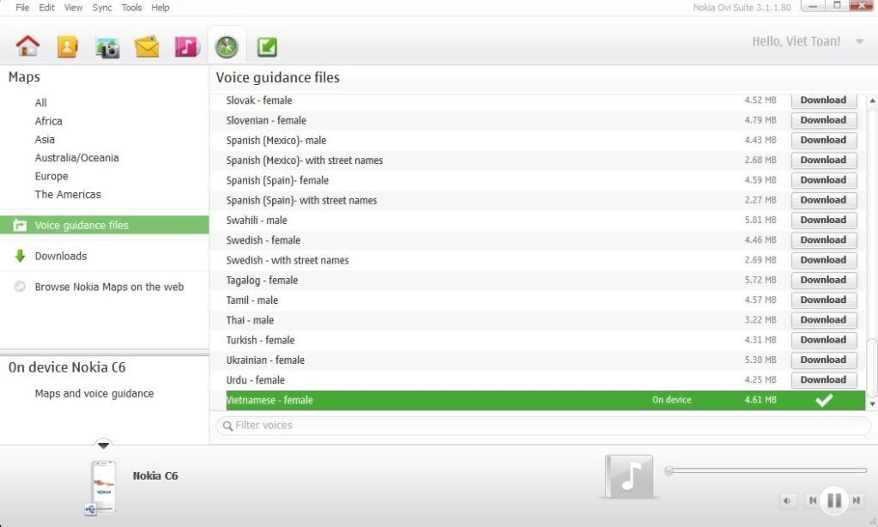Select the Thai - male entry
This screenshot has height=527, width=878.
(250, 320)
